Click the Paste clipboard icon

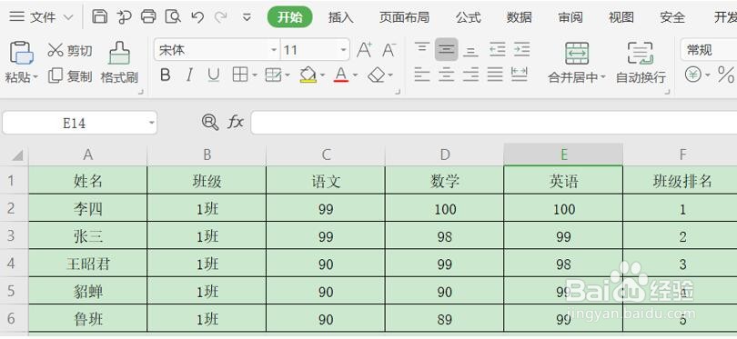[x=21, y=53]
